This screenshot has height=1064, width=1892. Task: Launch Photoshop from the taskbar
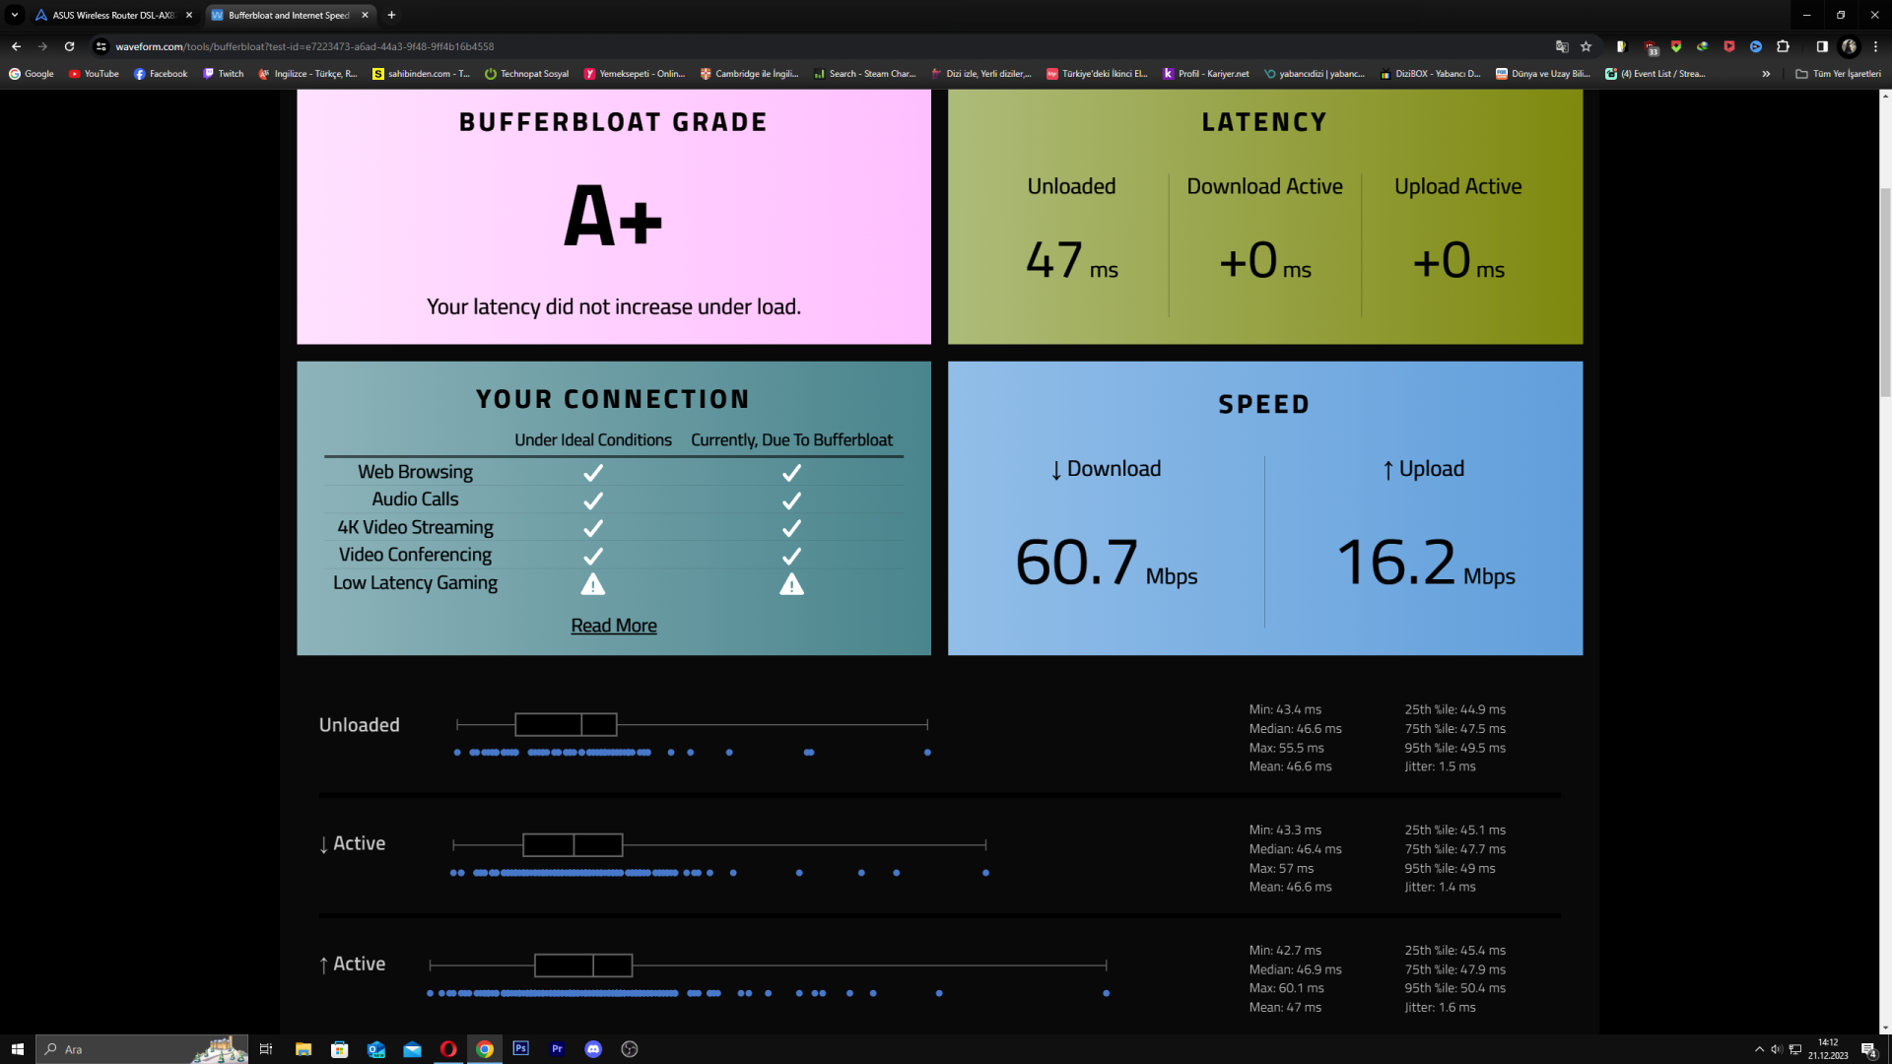(x=520, y=1049)
